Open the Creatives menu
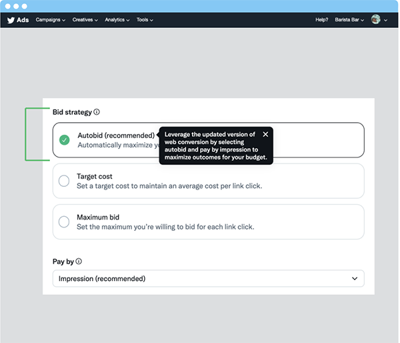Viewport: 400px width, 343px height. pyautogui.click(x=85, y=19)
